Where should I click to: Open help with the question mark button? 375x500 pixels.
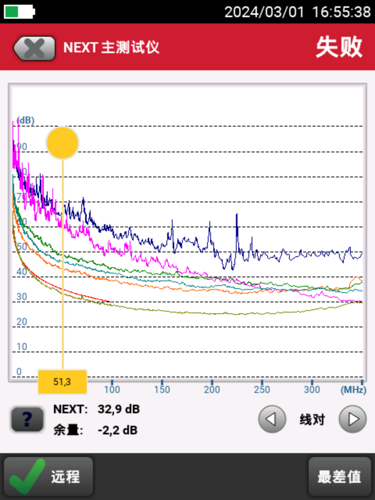click(x=27, y=420)
